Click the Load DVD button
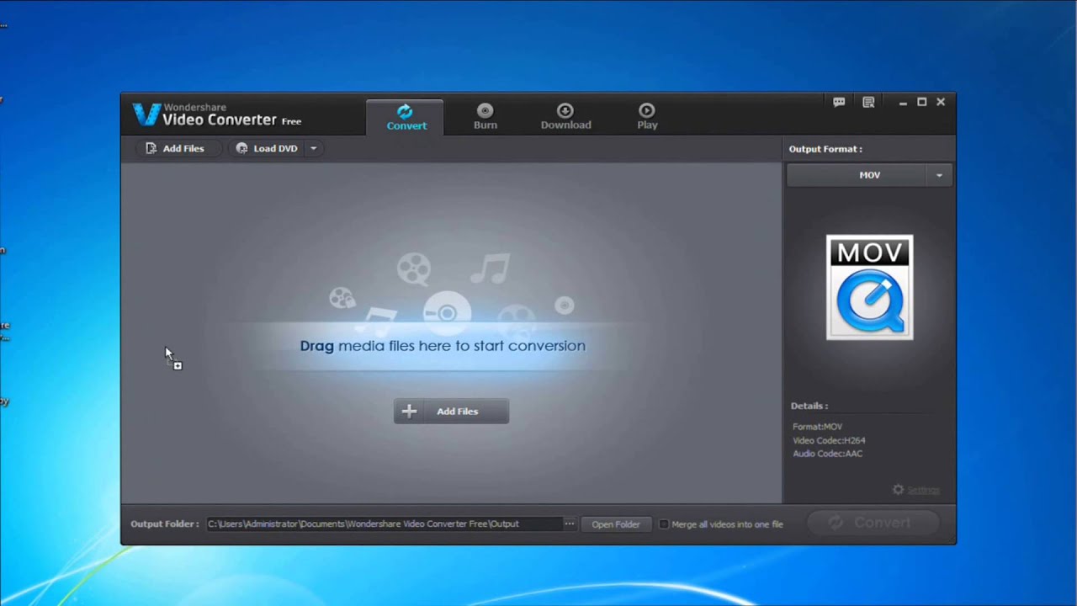Image resolution: width=1077 pixels, height=606 pixels. coord(268,148)
